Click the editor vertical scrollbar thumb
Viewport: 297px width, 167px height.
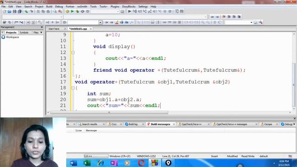[294, 85]
